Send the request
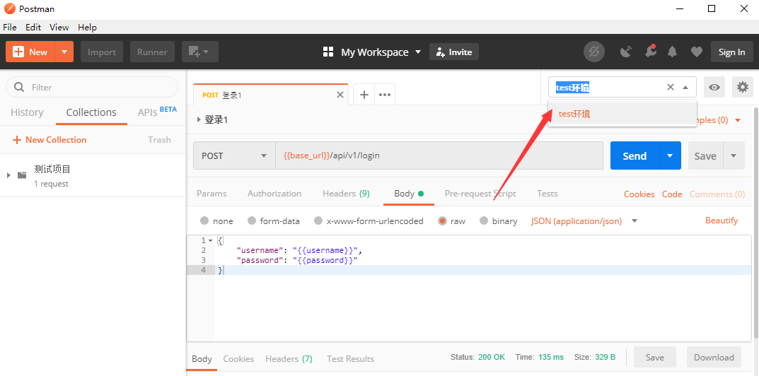 [635, 155]
